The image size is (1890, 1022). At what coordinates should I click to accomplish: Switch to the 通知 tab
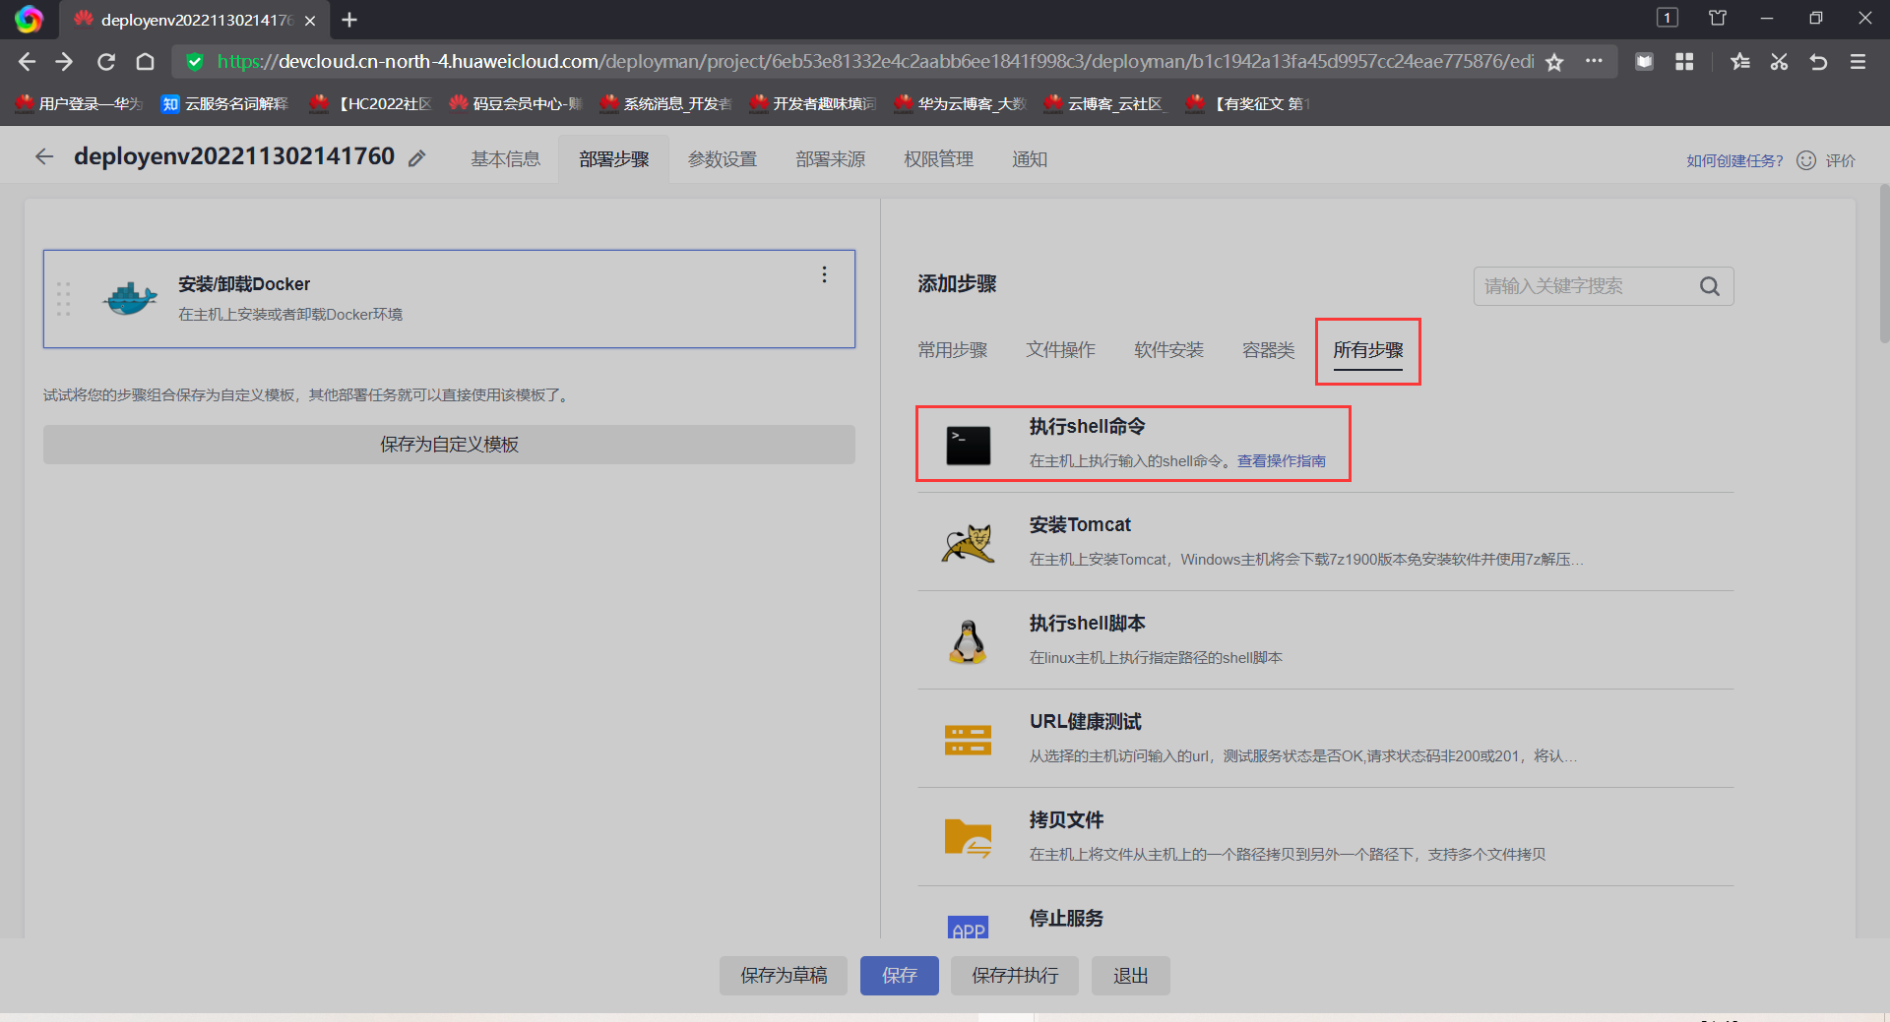point(1030,159)
